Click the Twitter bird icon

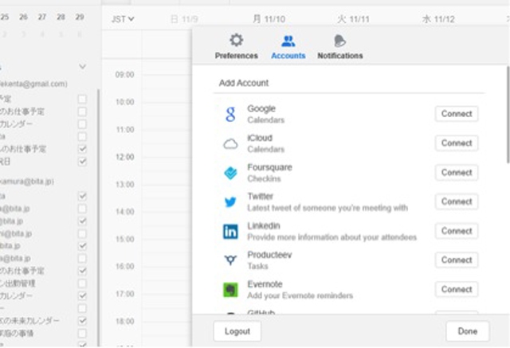[x=230, y=202]
